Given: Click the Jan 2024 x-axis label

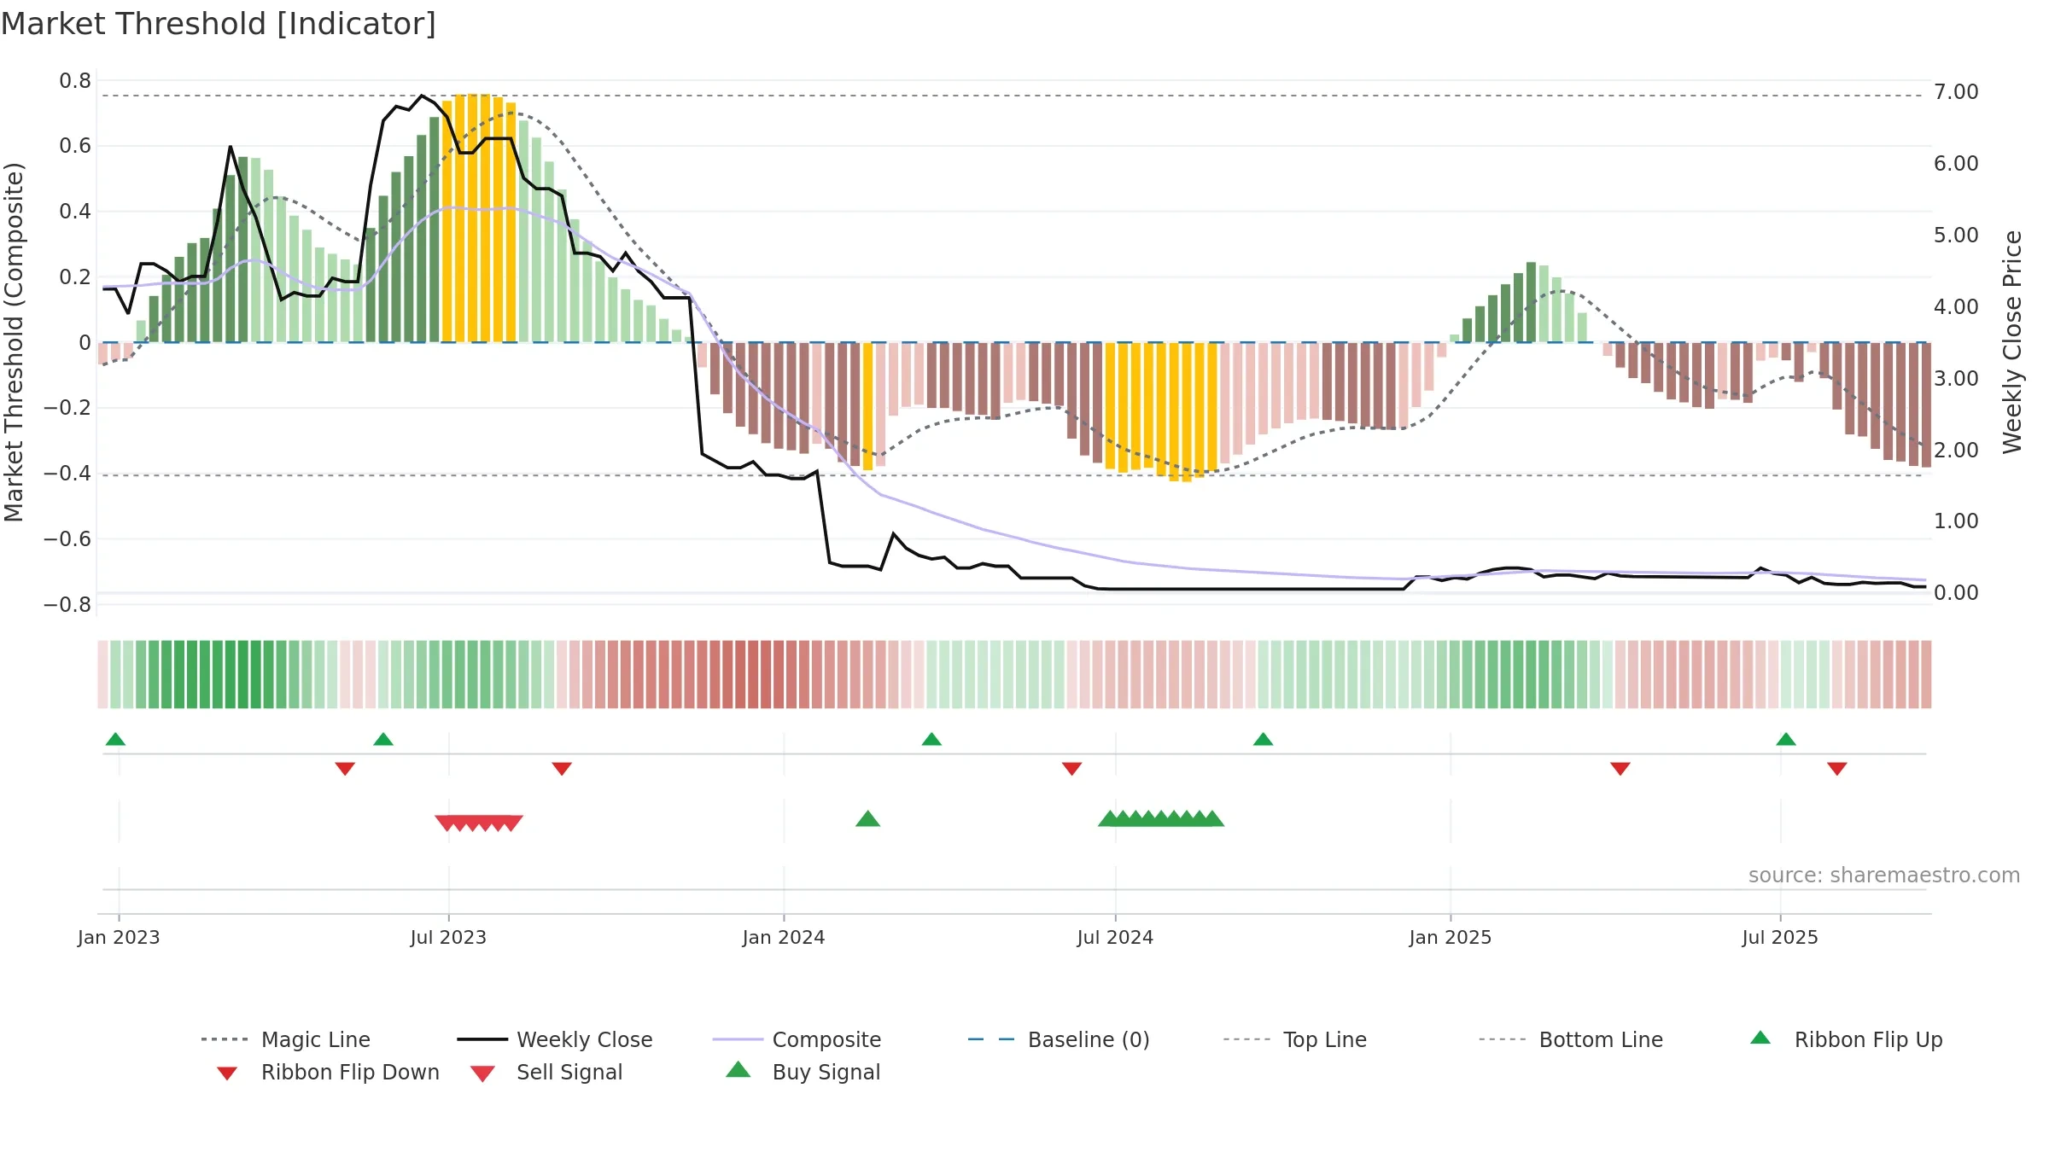Looking at the screenshot, I should [784, 938].
